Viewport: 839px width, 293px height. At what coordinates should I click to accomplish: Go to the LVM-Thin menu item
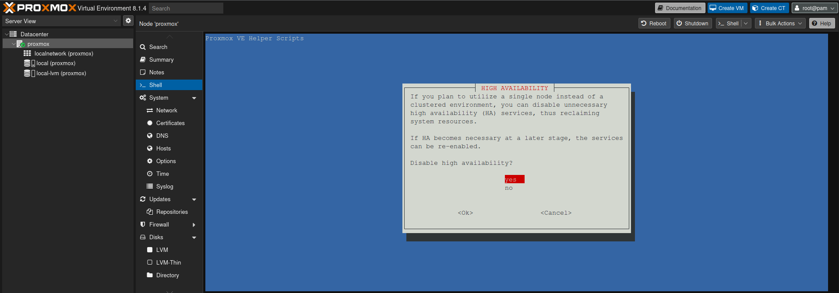pos(169,262)
